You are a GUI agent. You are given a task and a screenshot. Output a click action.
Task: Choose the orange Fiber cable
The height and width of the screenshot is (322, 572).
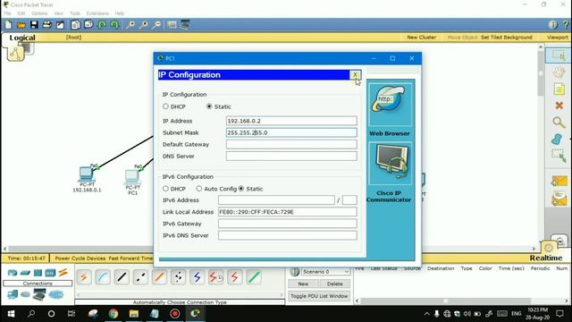coord(159,277)
